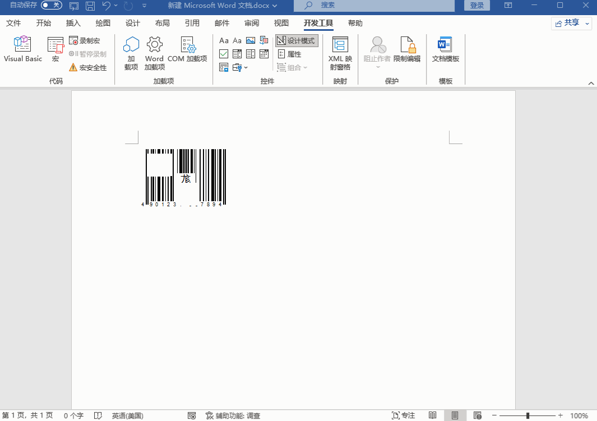Click the page indicator 第 1 页, 共 1 页

[x=27, y=415]
